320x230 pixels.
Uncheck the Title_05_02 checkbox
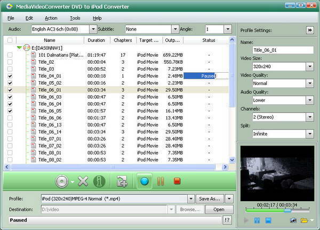(10, 83)
